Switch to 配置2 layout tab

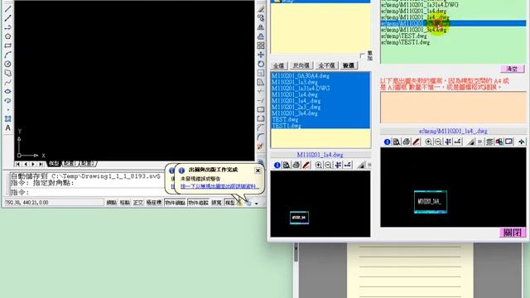pos(88,164)
